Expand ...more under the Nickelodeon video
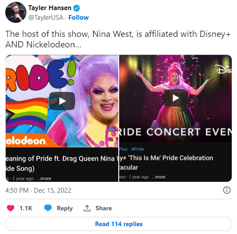 pyautogui.click(x=44, y=179)
